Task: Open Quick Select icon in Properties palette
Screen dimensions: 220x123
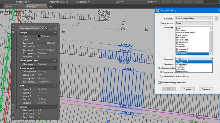Action: coord(56,28)
